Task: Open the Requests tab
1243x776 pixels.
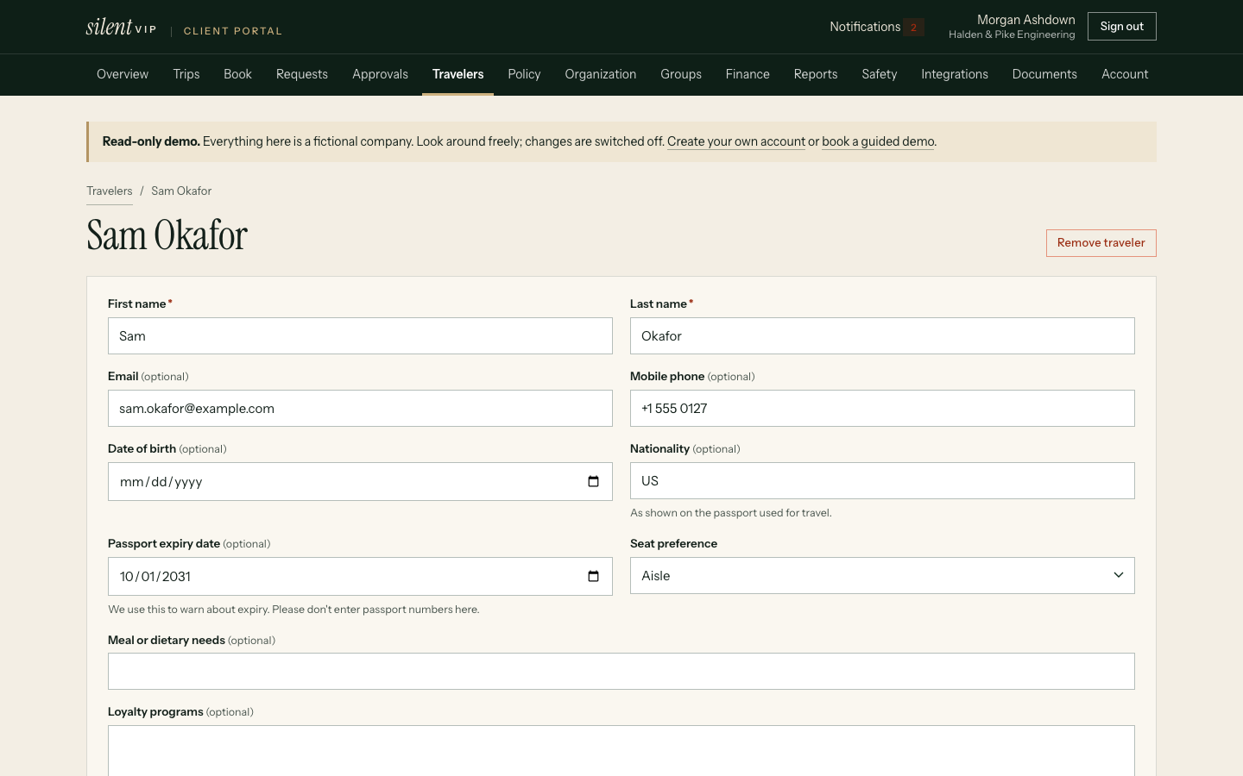Action: [302, 74]
